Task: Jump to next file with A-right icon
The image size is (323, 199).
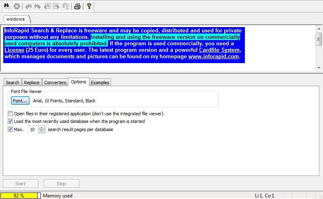Action: (56, 6)
